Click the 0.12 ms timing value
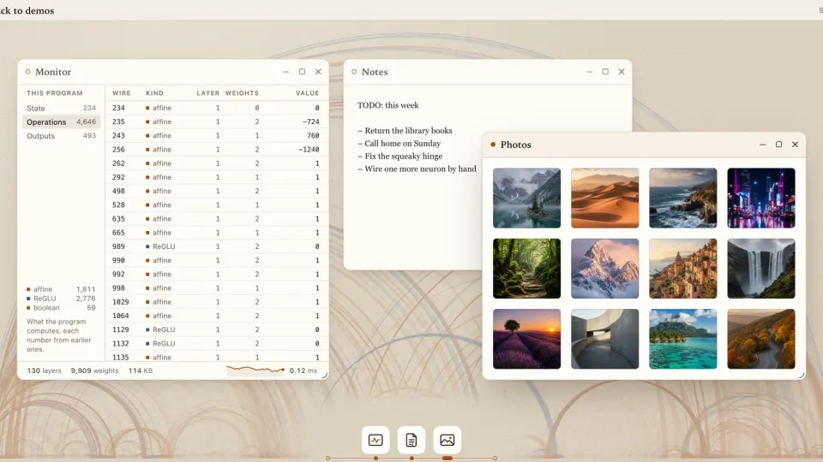 coord(303,370)
